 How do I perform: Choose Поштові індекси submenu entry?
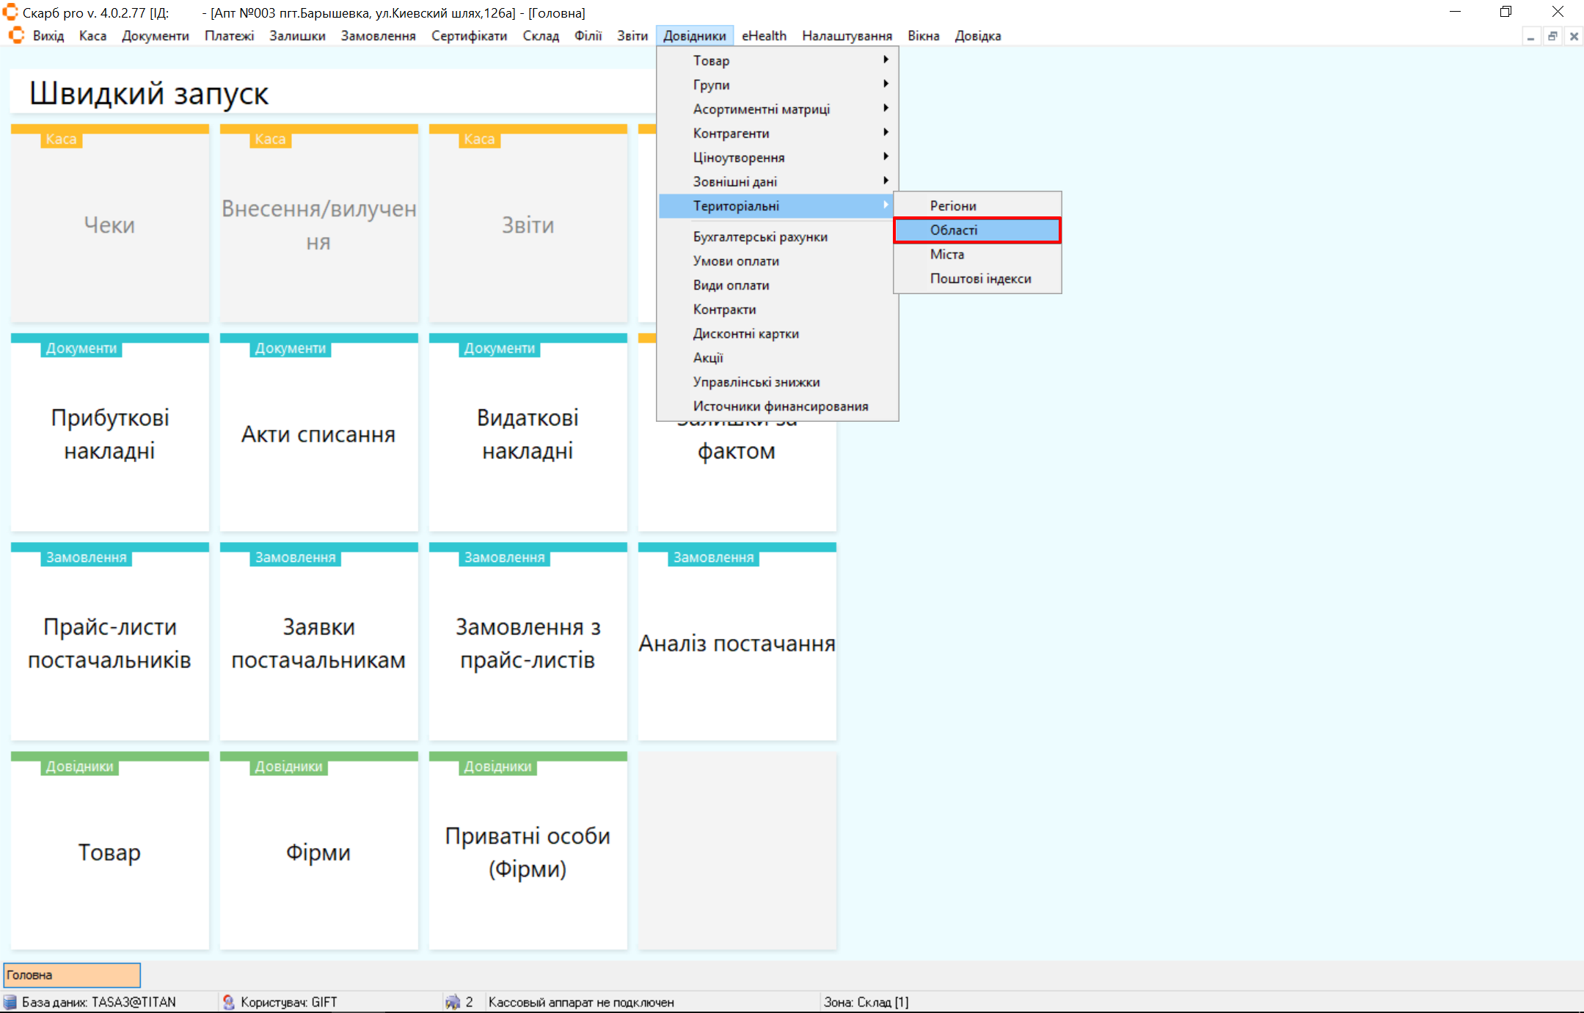(x=980, y=279)
